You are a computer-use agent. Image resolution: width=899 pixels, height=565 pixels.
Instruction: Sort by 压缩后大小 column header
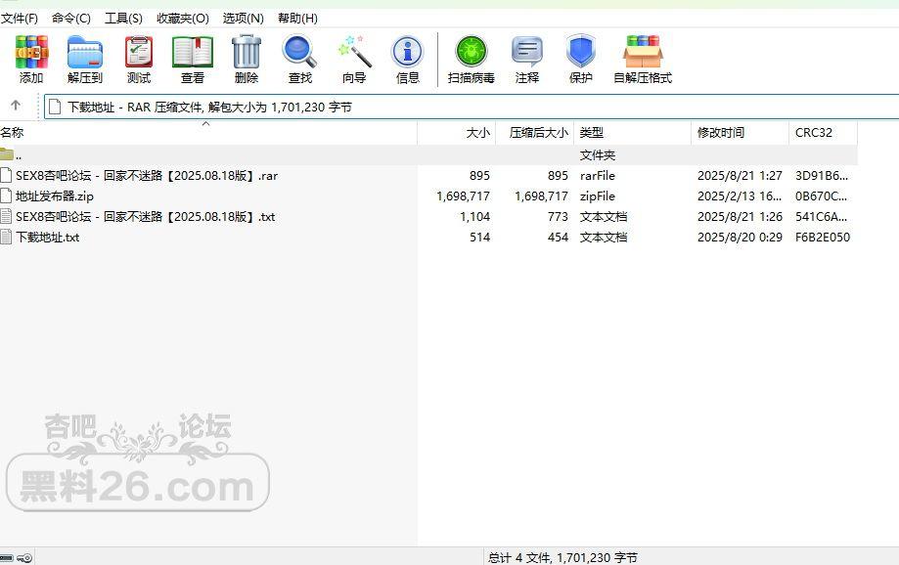pyautogui.click(x=534, y=132)
